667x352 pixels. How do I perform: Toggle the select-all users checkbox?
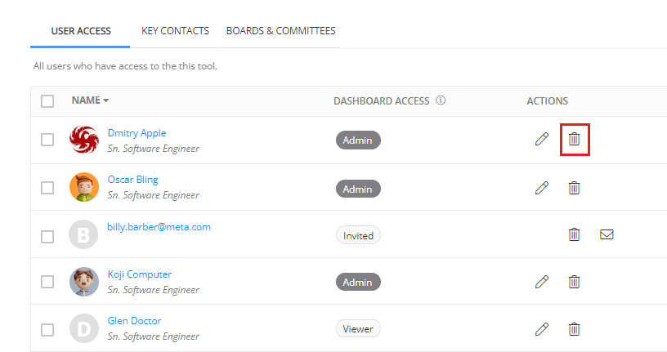click(47, 101)
